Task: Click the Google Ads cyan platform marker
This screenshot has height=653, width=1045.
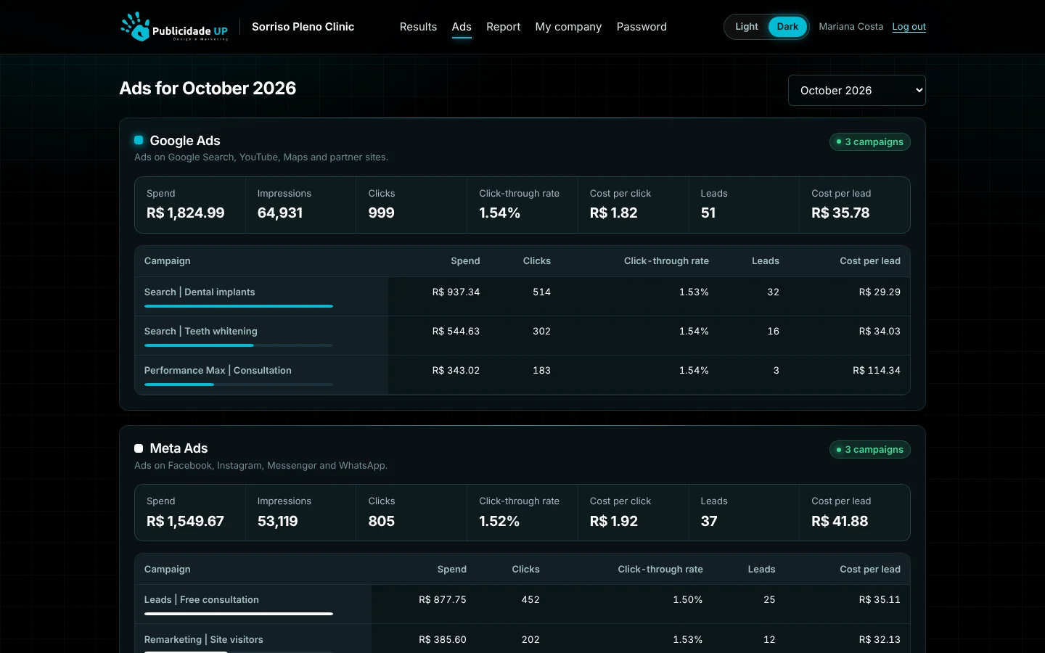Action: [139, 140]
